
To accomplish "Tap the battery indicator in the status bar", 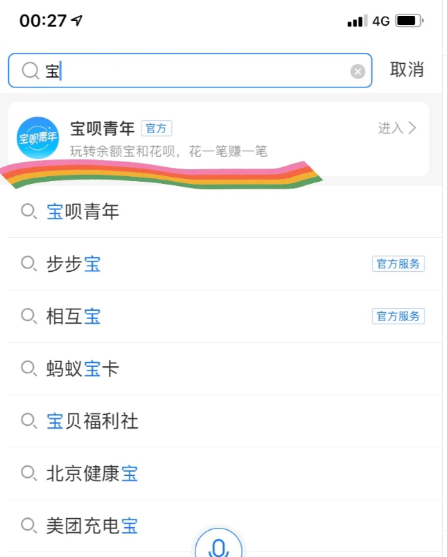I will 410,21.
